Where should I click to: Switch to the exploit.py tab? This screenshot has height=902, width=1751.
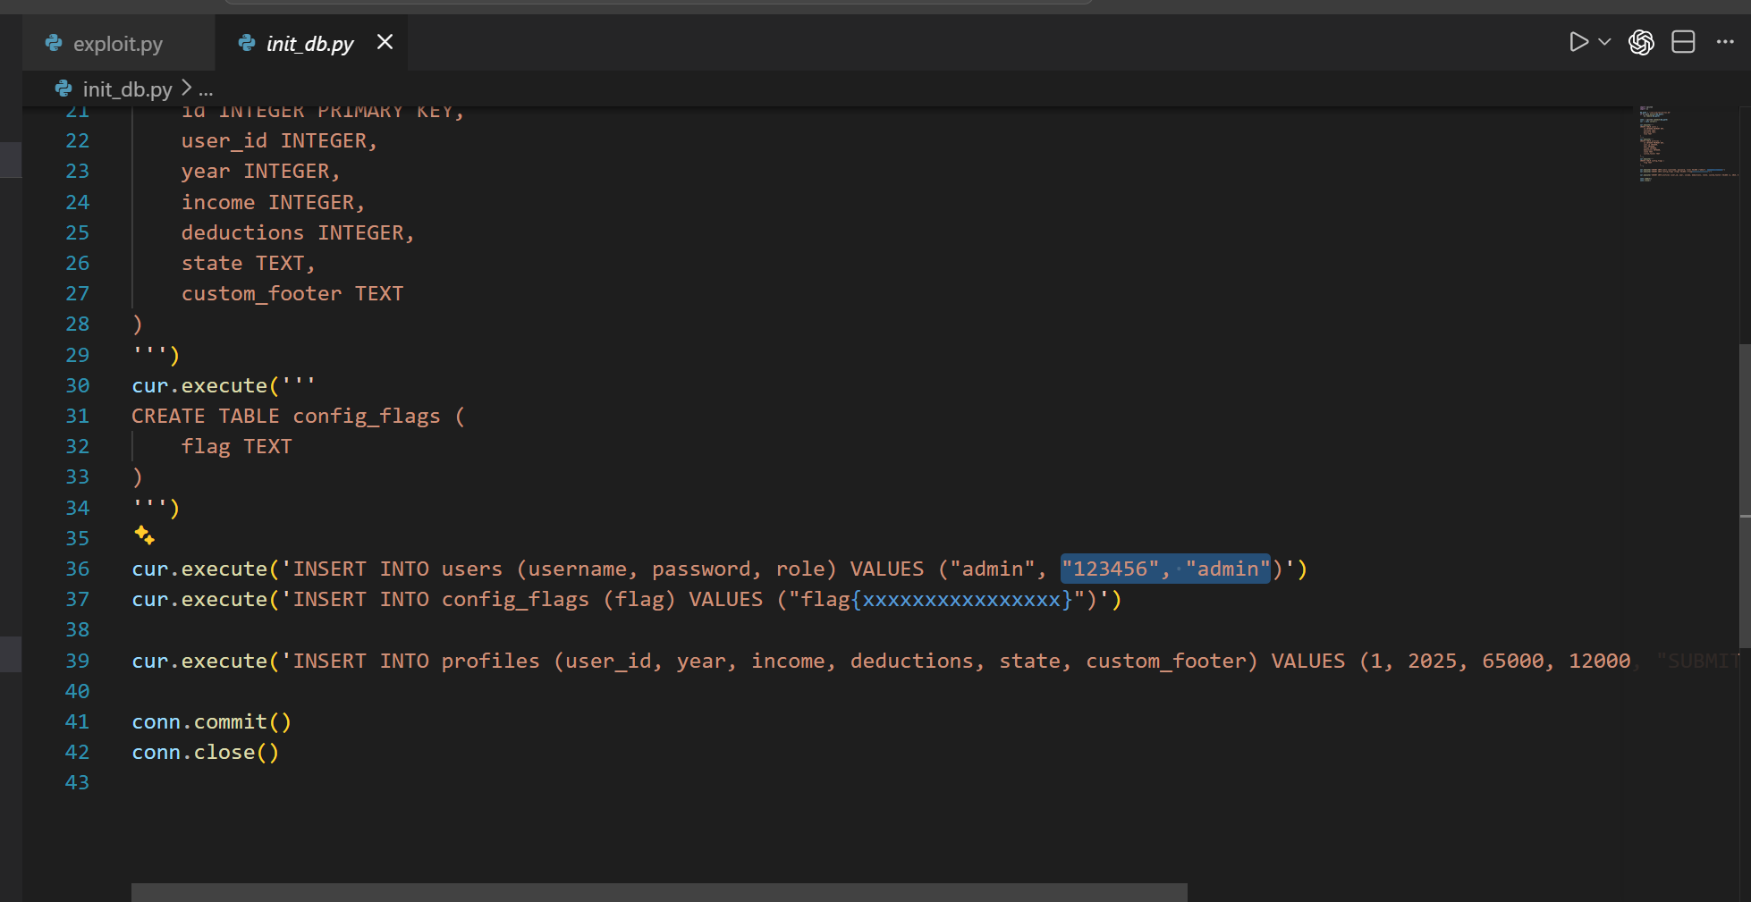117,43
